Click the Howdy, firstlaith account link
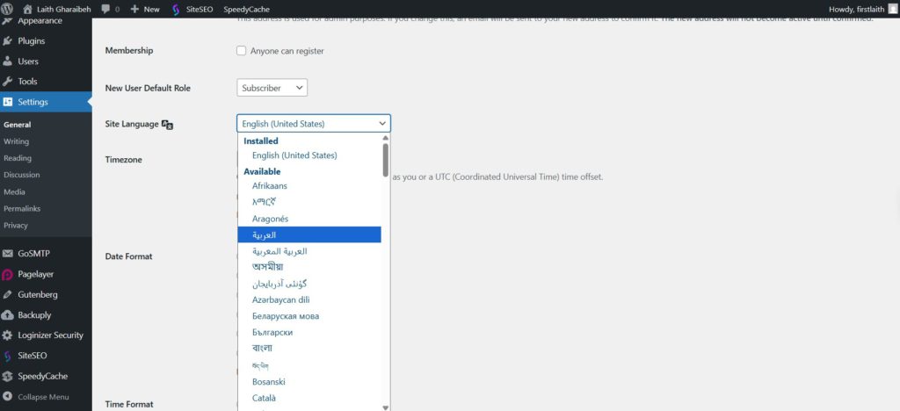This screenshot has width=900, height=411. coord(858,9)
